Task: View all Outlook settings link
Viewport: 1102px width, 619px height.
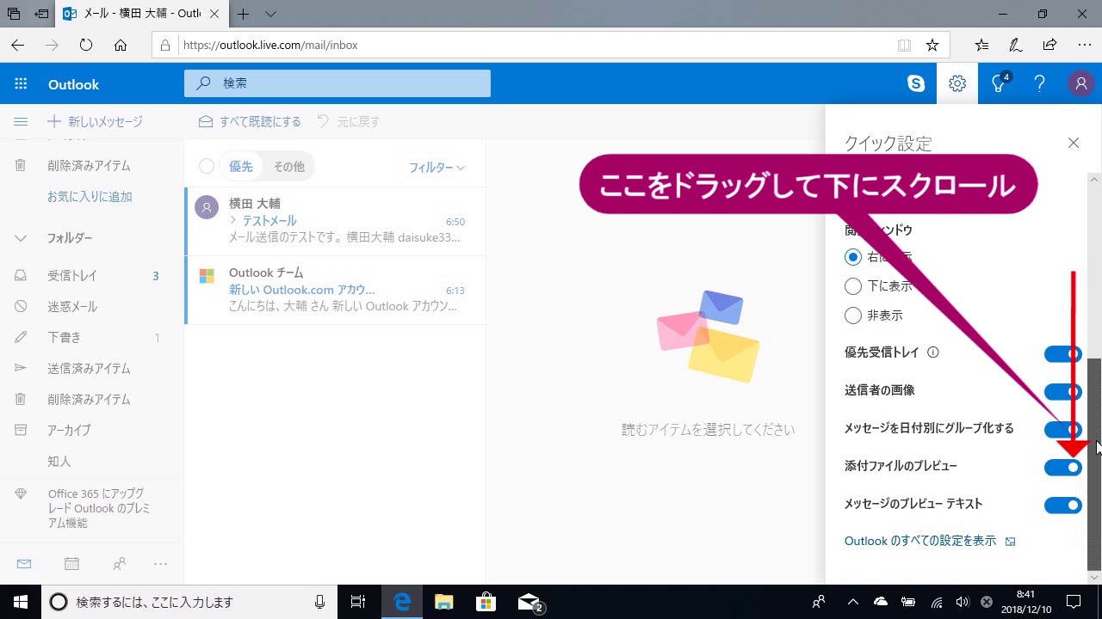Action: [930, 541]
